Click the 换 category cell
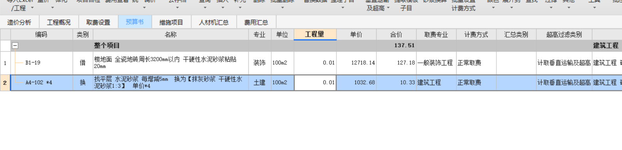The height and width of the screenshot is (150, 622). point(83,83)
